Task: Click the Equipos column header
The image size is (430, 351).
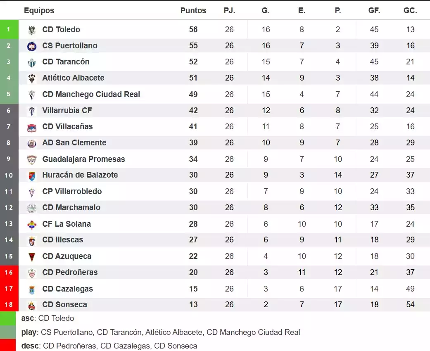Action: click(x=39, y=11)
